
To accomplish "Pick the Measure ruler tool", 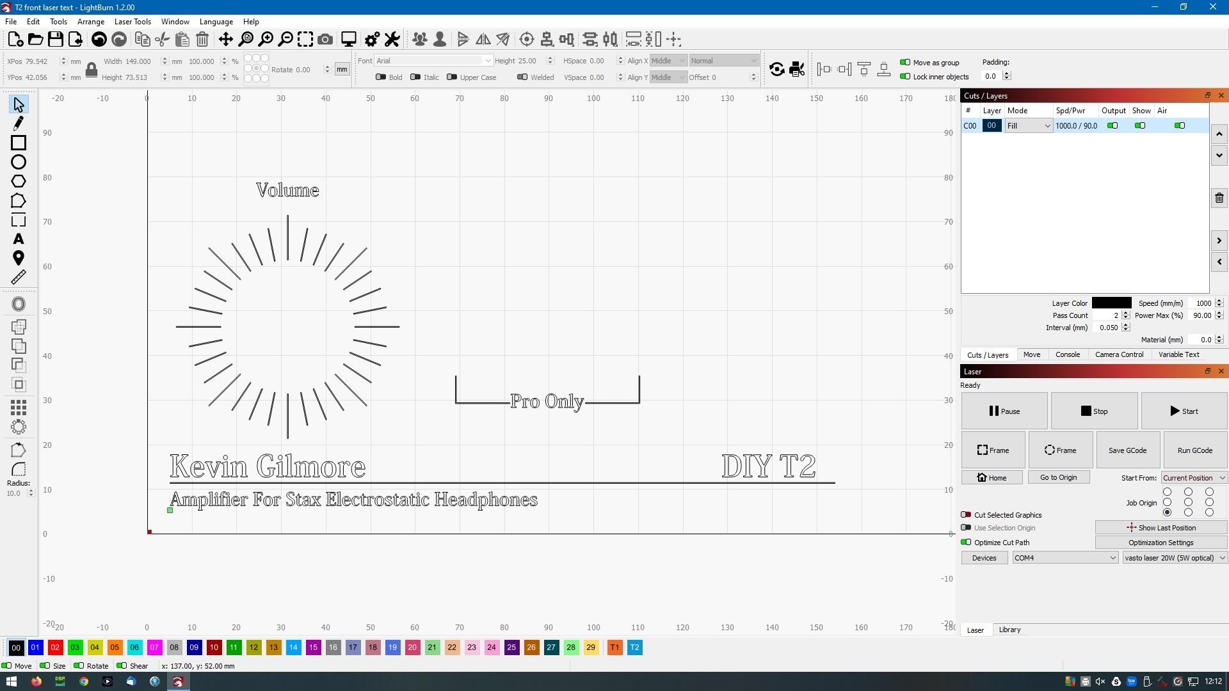I will 19,277.
